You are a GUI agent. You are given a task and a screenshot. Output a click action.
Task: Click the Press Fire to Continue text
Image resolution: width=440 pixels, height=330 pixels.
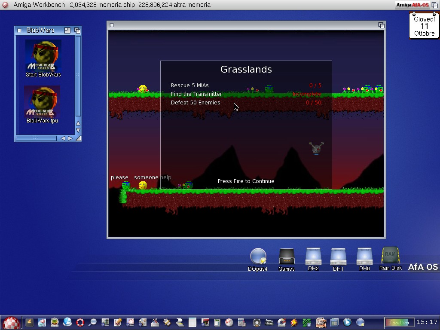coord(246,181)
